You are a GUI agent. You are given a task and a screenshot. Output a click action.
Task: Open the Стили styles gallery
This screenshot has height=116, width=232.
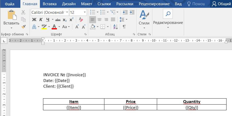[144, 20]
